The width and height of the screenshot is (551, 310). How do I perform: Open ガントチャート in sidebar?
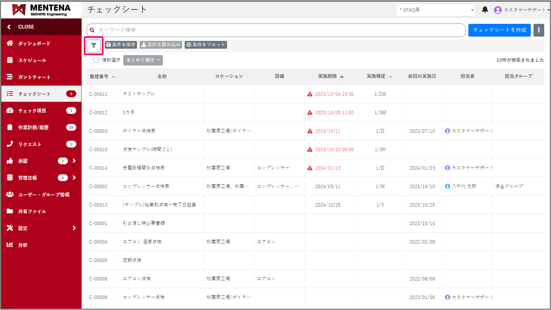[34, 77]
